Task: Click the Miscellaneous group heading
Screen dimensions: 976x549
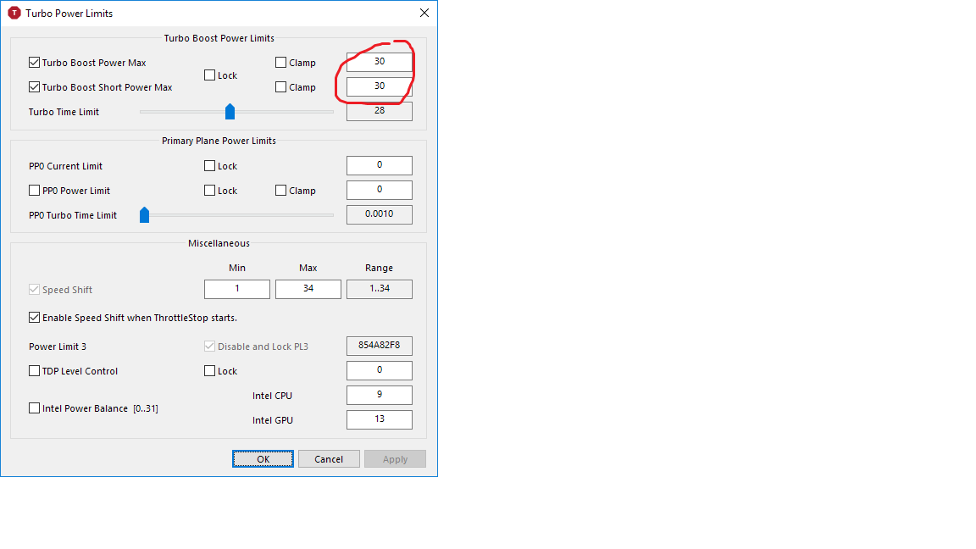Action: click(219, 243)
